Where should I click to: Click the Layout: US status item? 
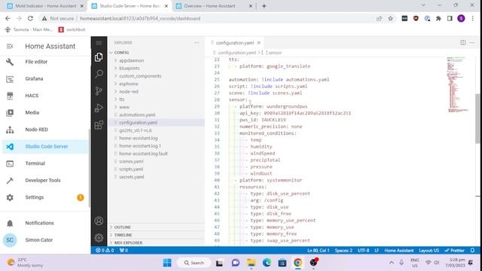[x=429, y=251]
